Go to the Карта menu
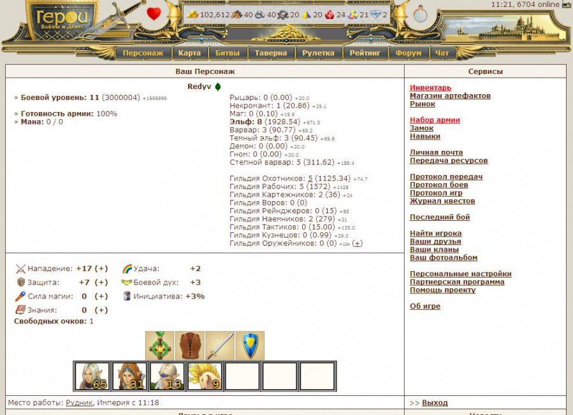573x415 pixels. coord(189,53)
